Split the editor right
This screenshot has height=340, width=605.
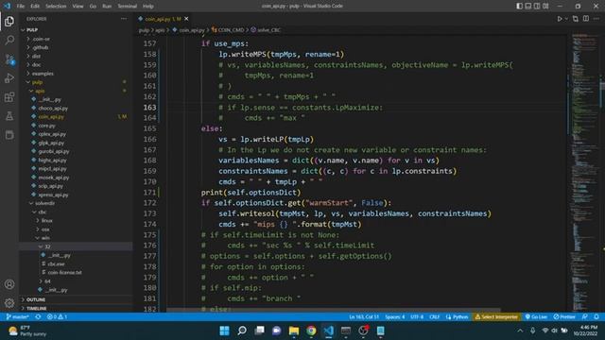(x=586, y=19)
